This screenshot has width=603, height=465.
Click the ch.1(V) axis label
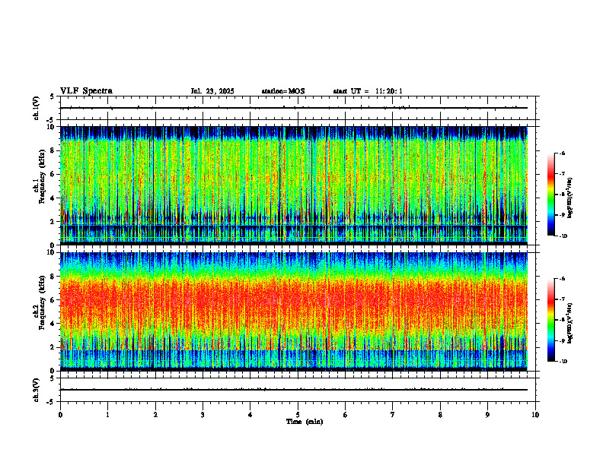tap(37, 108)
